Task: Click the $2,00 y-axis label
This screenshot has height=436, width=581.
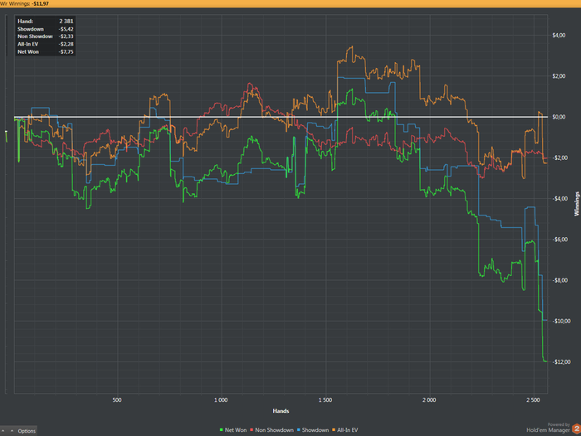Action: point(559,76)
